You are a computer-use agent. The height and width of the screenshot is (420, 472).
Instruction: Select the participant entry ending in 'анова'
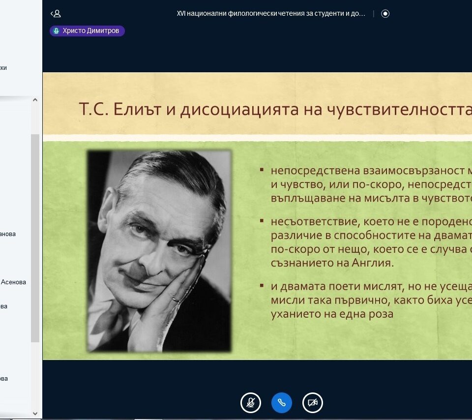click(x=7, y=234)
